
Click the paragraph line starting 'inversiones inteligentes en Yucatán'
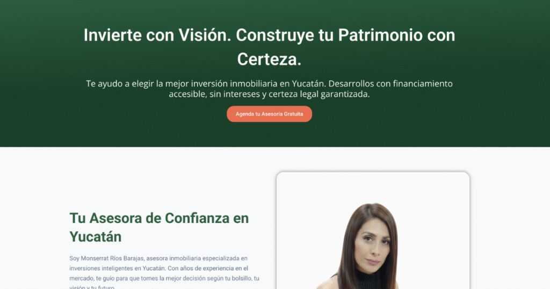pyautogui.click(x=158, y=268)
